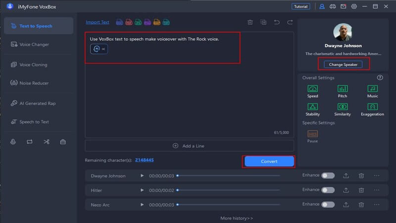Import a PNG file icon

pos(148,22)
